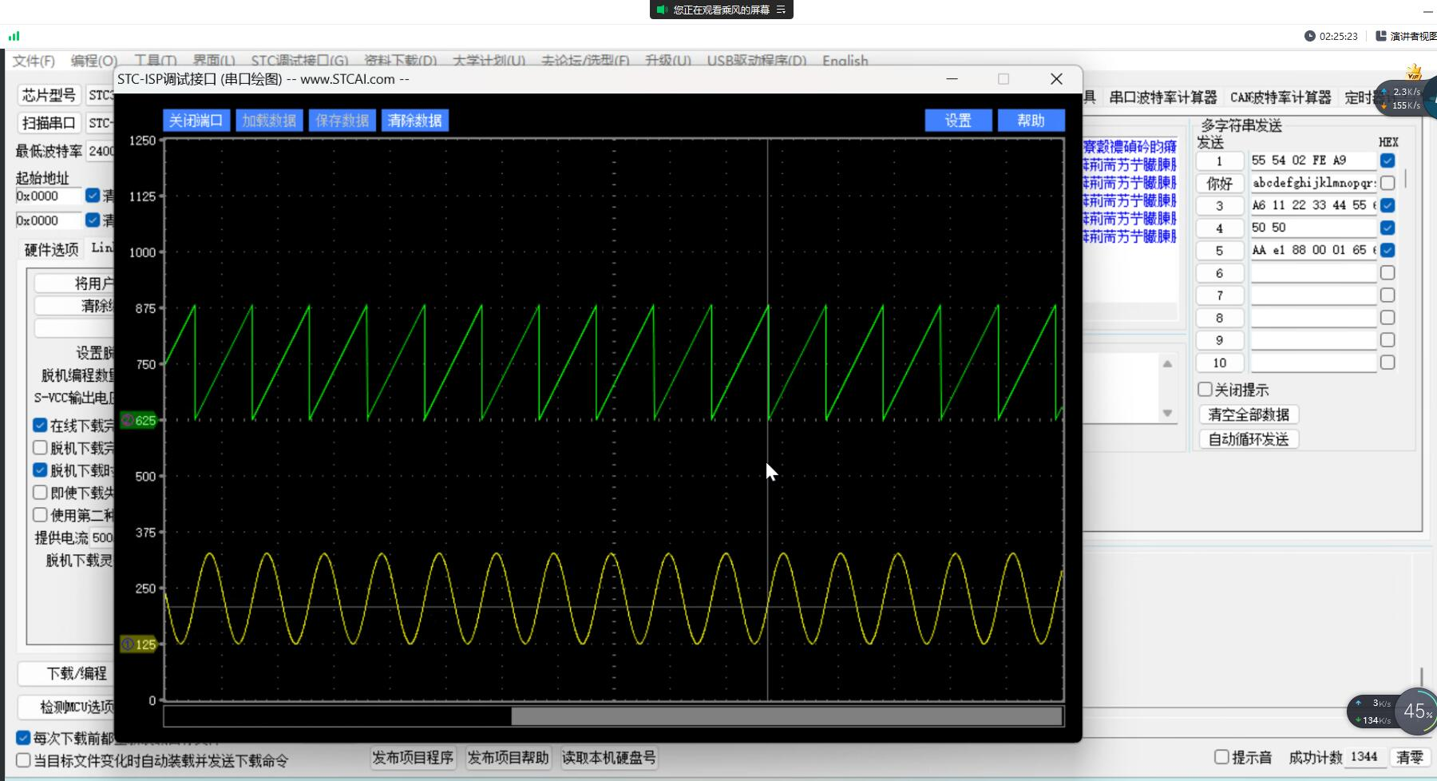
Task: Switch interface to English menu
Action: click(845, 61)
